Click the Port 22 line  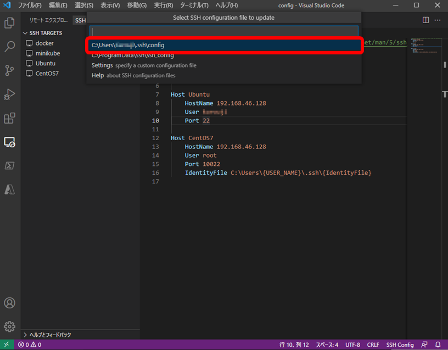click(197, 120)
